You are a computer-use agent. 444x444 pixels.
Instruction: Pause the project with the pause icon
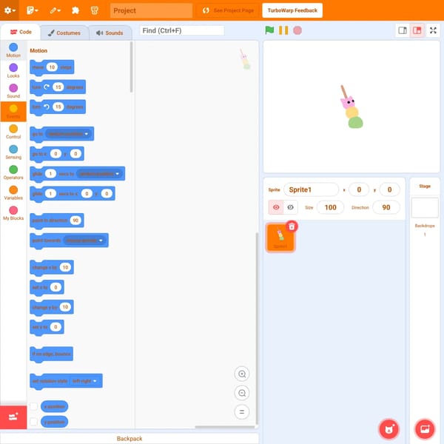(x=283, y=30)
